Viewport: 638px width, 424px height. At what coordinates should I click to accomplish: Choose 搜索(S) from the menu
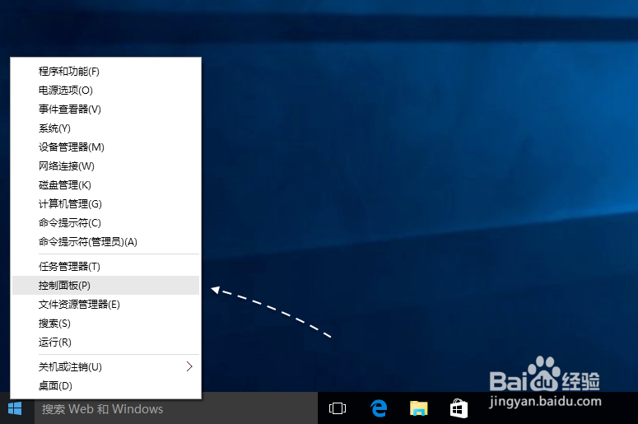[106, 324]
